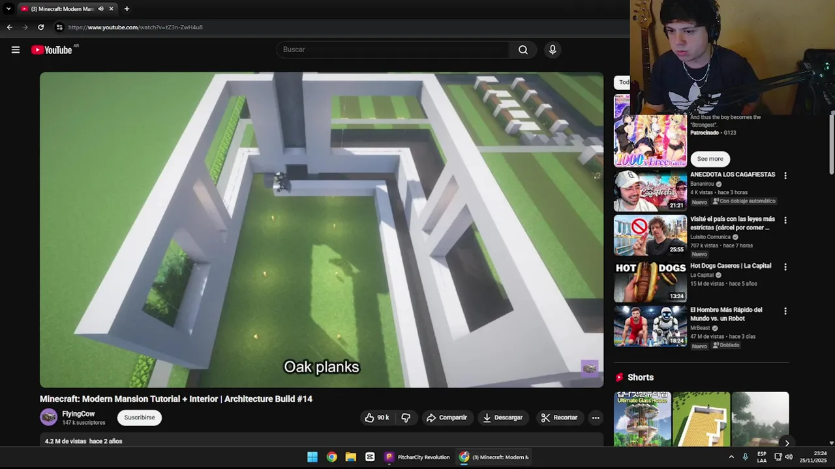Open Luisito Comunica channel link
The image size is (835, 469).
coord(710,236)
